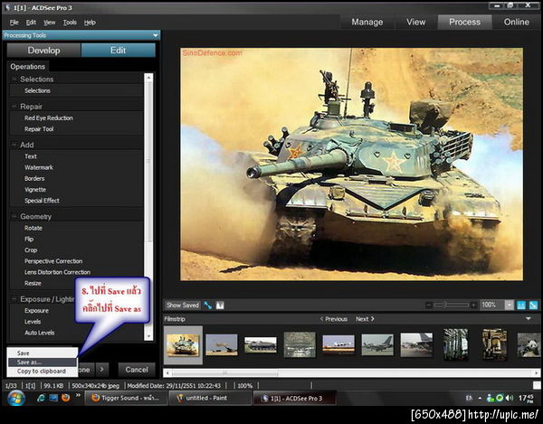Collapse the Selections group
543x424 pixels.
pyautogui.click(x=14, y=79)
